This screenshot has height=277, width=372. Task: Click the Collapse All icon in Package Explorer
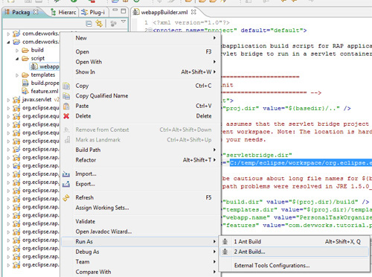pos(89,24)
